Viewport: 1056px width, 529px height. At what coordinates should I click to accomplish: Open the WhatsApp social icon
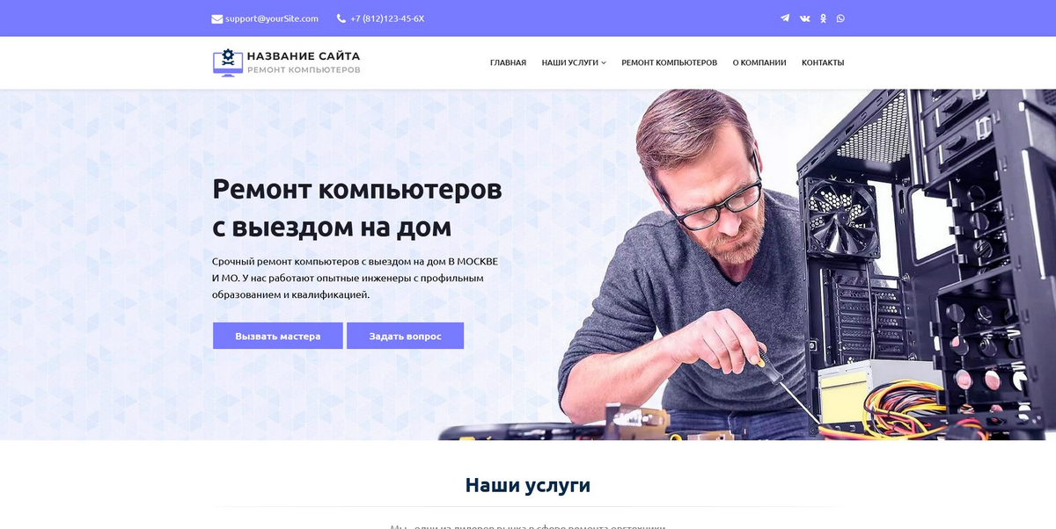point(840,18)
